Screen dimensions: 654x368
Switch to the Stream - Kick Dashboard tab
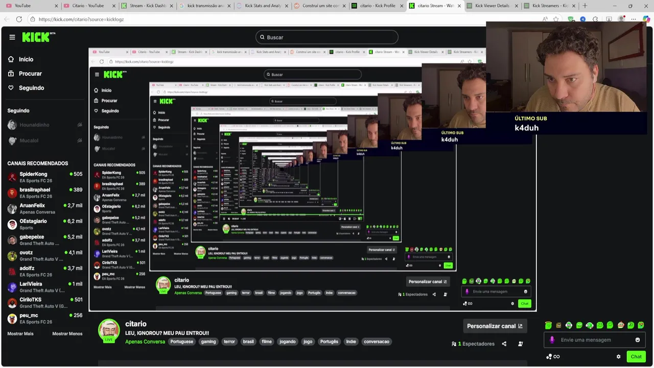(x=147, y=6)
